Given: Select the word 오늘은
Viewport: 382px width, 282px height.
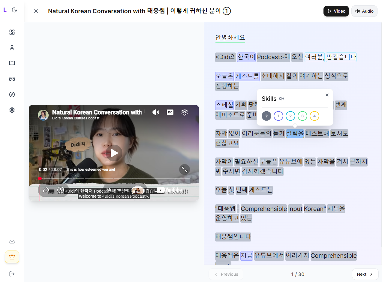Looking at the screenshot, I should (x=224, y=76).
